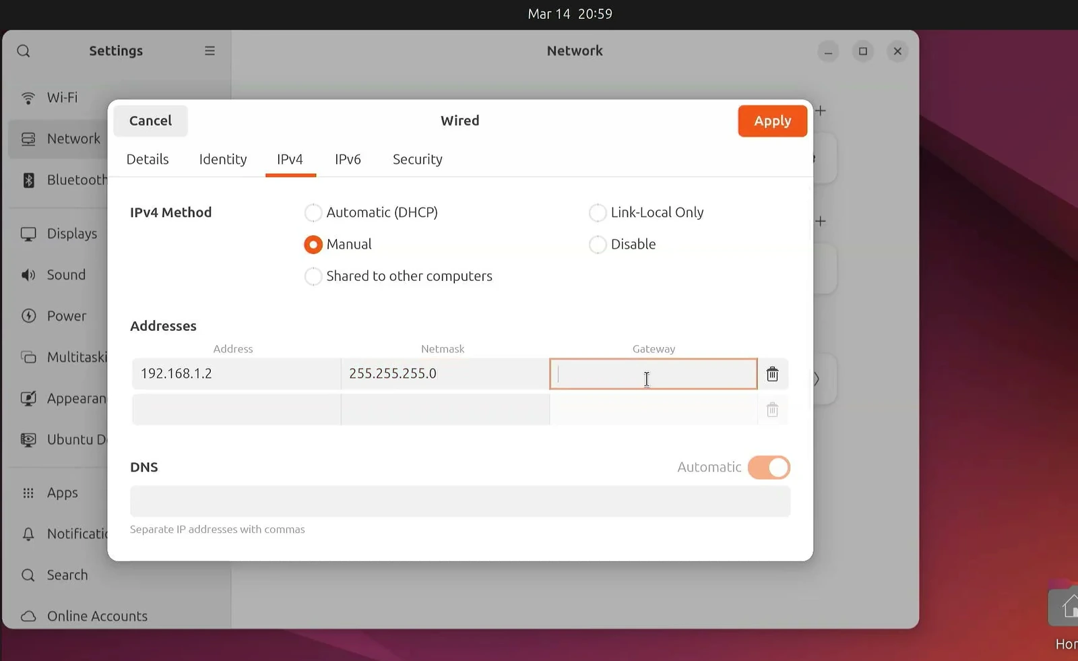Click the clock in the top bar
This screenshot has height=661, width=1078.
coord(570,14)
